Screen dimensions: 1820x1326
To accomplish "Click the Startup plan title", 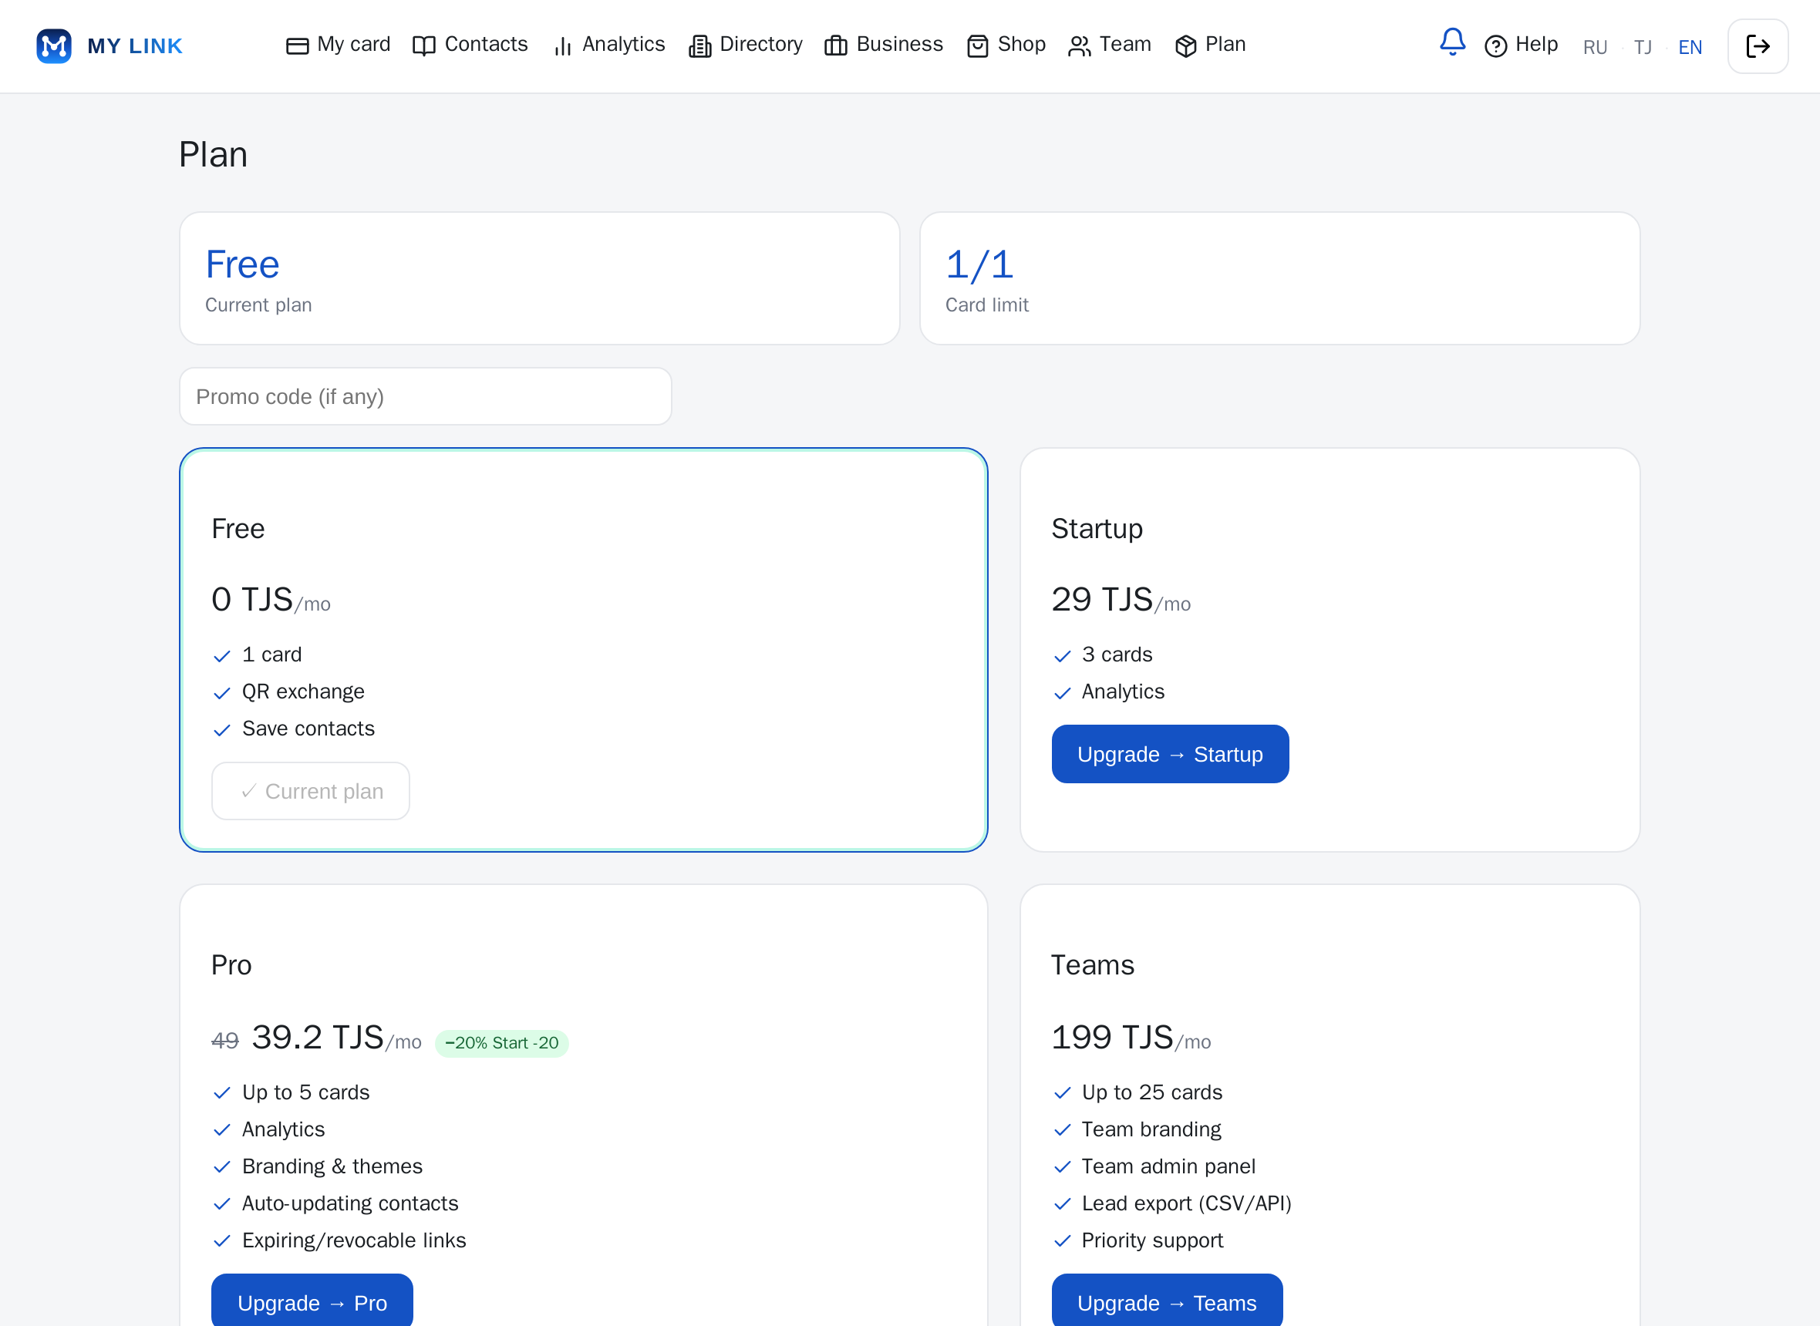I will tap(1097, 529).
